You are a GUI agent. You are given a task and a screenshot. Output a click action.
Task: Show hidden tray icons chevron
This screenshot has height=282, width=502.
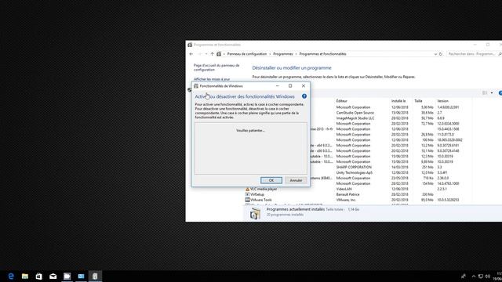pos(474,277)
